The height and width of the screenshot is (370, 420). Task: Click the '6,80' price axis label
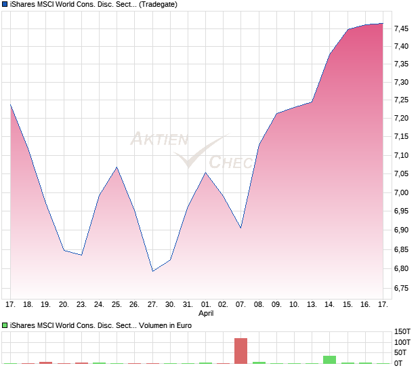401,268
